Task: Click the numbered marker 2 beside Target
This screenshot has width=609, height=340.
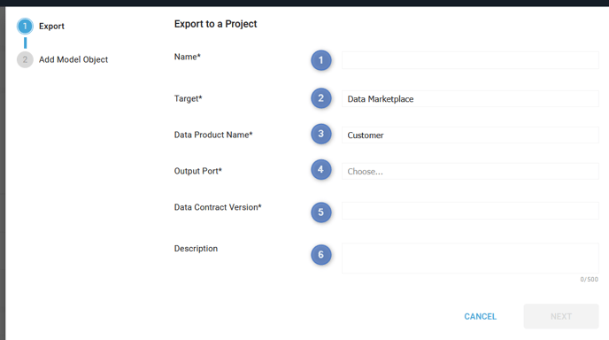Action: (x=320, y=98)
